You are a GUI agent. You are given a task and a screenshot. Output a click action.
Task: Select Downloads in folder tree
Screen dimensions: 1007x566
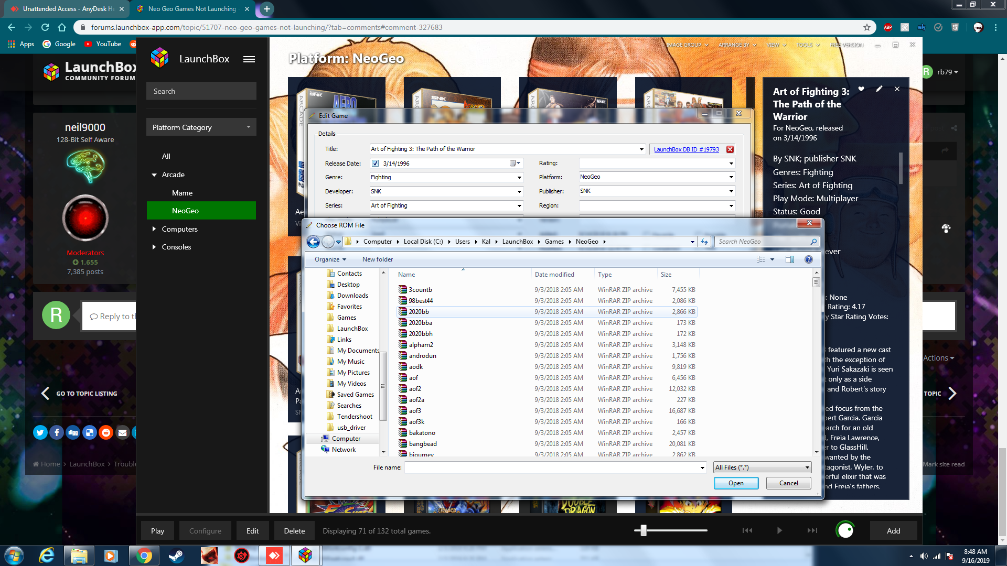click(352, 296)
